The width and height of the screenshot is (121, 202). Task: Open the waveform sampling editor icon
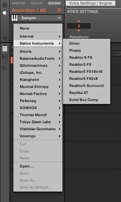5,68
